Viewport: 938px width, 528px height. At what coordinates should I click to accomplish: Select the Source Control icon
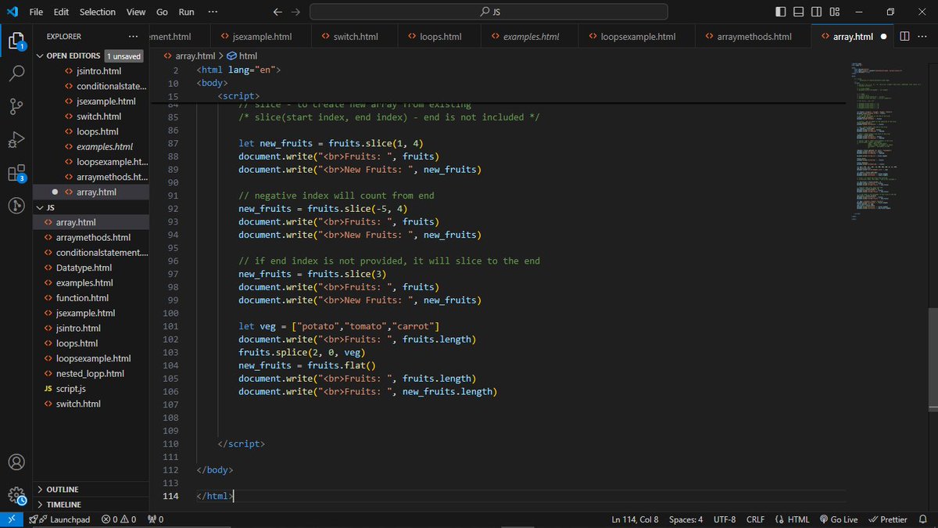point(16,104)
